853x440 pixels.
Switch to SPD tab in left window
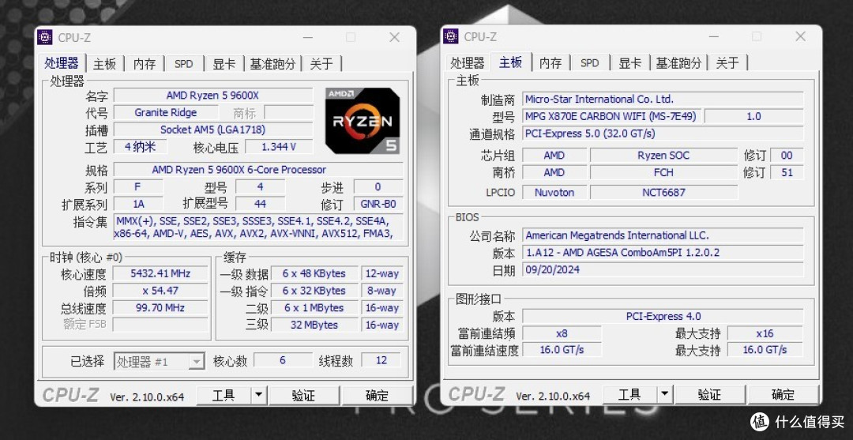click(183, 64)
